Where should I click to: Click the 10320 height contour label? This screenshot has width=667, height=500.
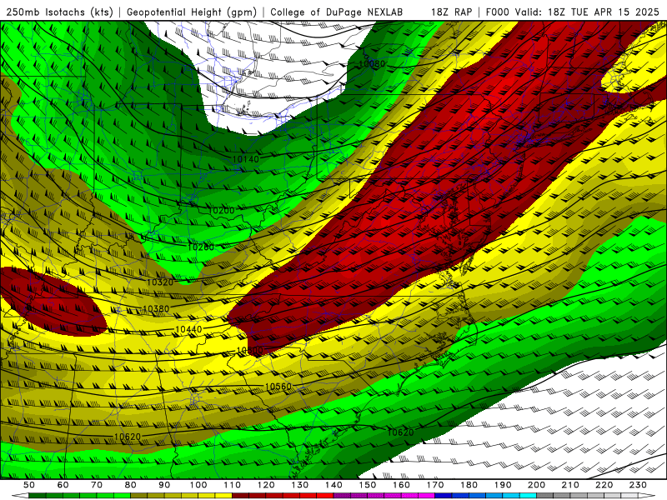(x=160, y=282)
